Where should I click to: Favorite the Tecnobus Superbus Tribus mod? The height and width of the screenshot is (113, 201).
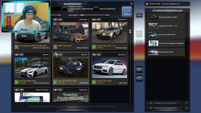tap(55, 90)
